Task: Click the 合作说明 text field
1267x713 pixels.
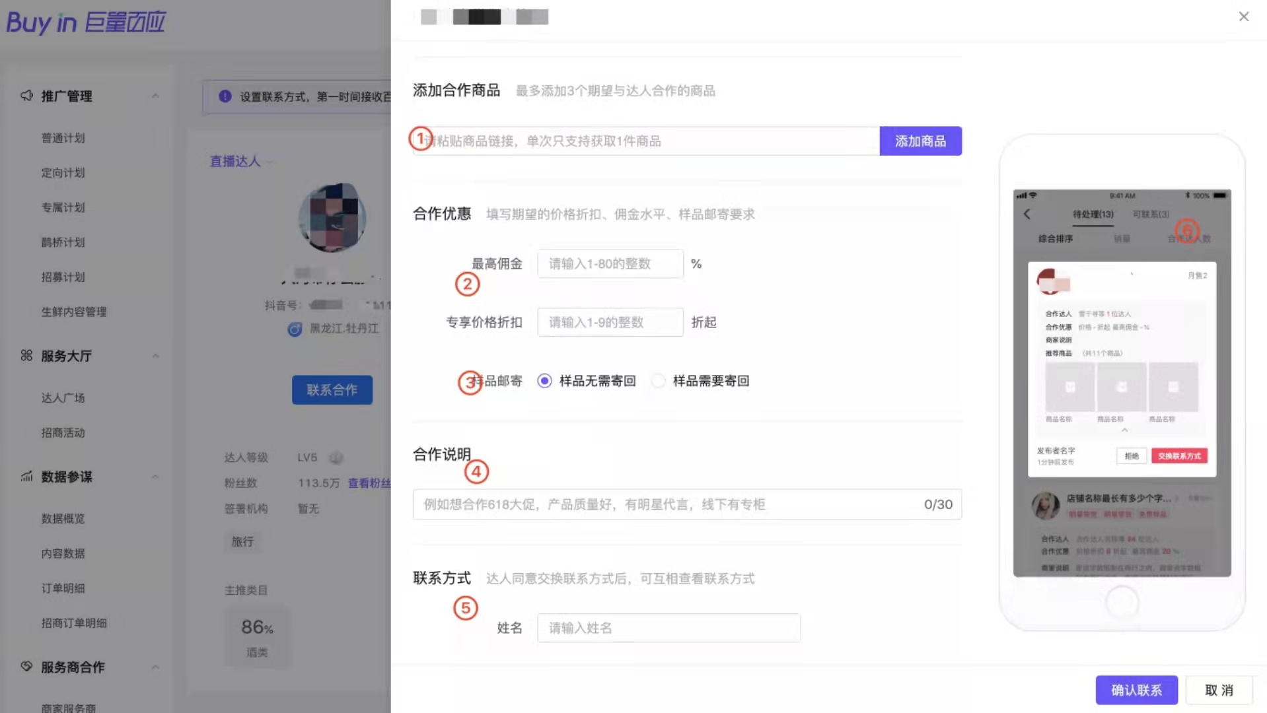Action: (x=687, y=504)
